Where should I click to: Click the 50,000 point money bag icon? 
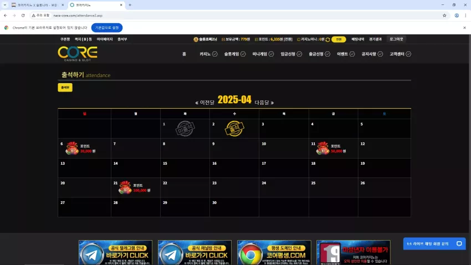[x=323, y=148]
